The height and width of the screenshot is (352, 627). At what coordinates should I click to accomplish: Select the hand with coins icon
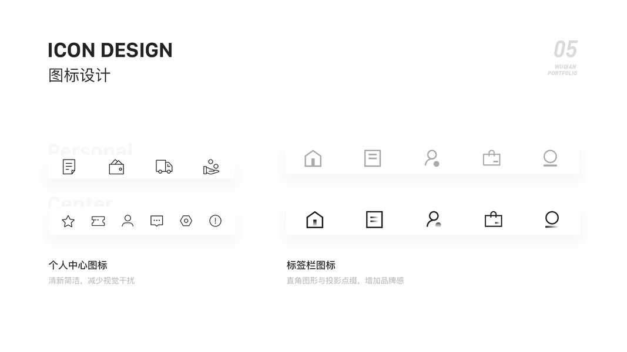point(211,167)
